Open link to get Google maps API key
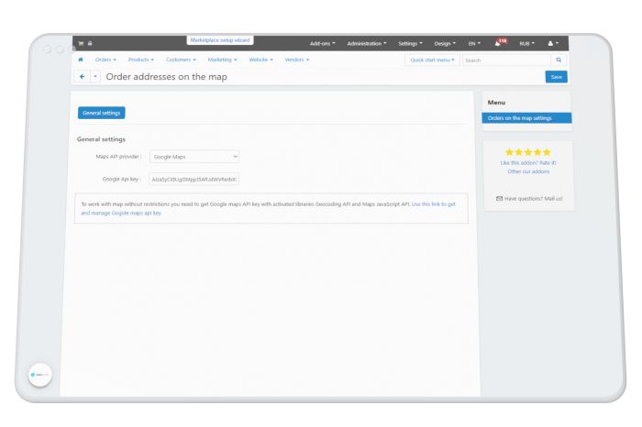Screen dimensions: 642x427 (268, 209)
